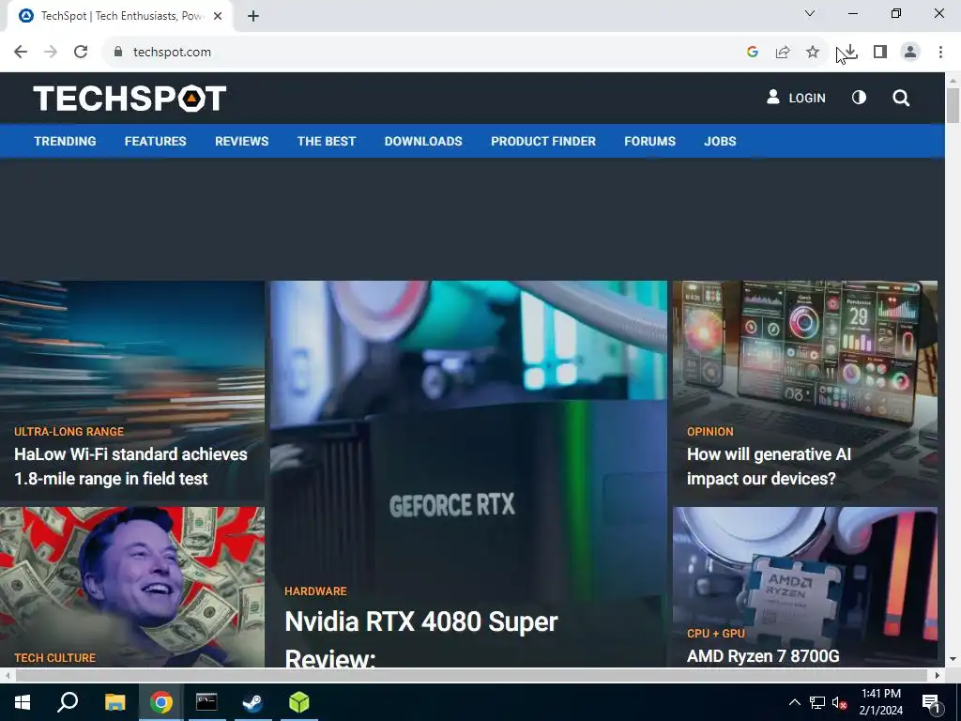Click the muted volume tray icon
This screenshot has height=721, width=961.
click(840, 702)
